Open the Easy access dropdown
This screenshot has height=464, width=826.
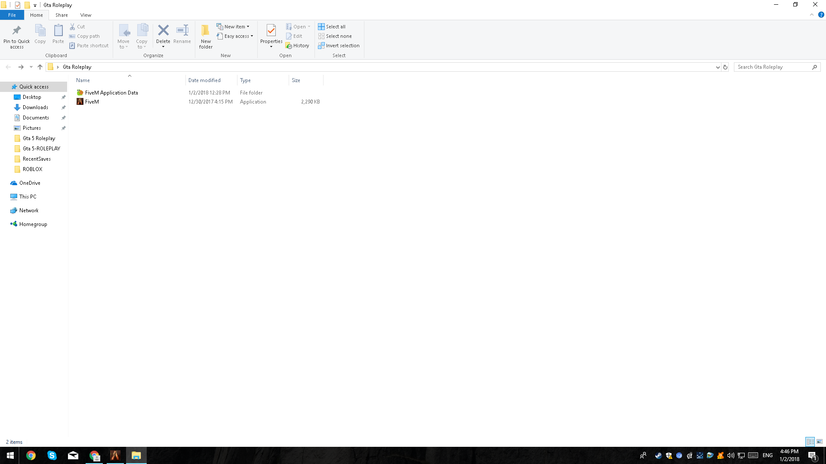235,36
